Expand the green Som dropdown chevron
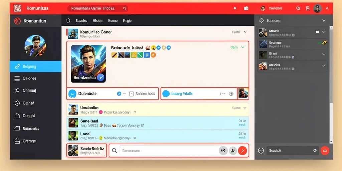Image resolution: width=342 pixels, height=171 pixels. click(x=242, y=47)
